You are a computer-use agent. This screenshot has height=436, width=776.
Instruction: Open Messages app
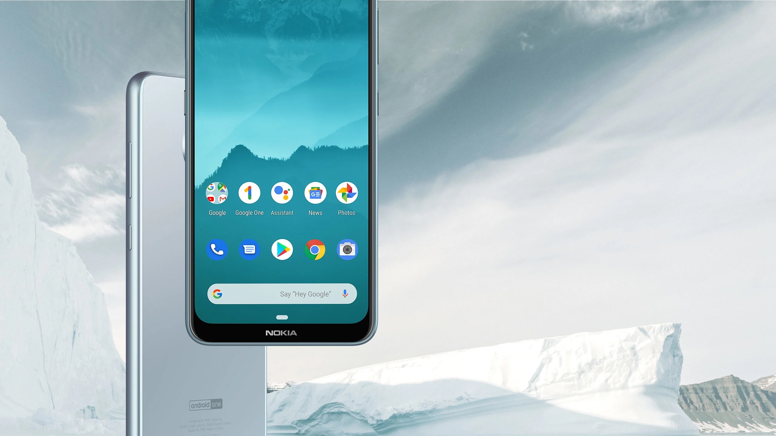point(249,250)
